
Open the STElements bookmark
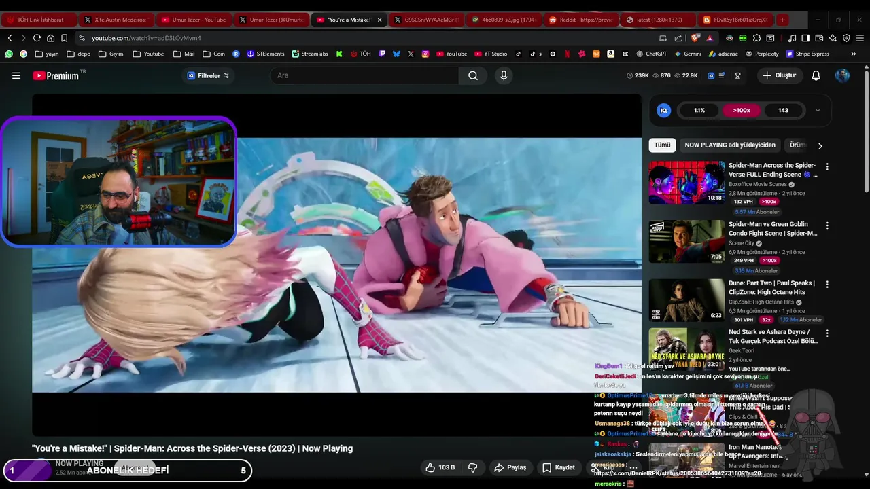(x=266, y=54)
